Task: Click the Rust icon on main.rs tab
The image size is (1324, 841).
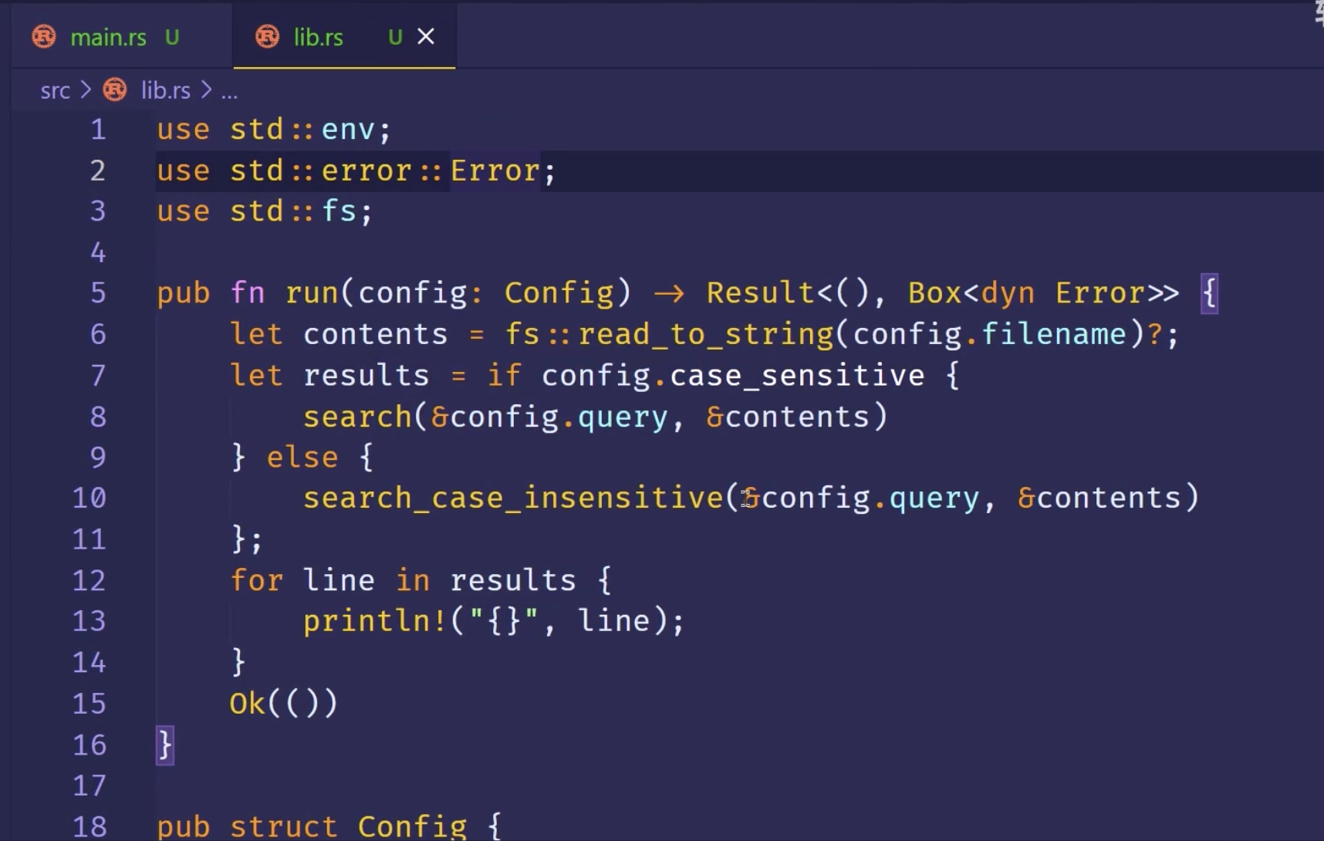Action: coord(44,37)
